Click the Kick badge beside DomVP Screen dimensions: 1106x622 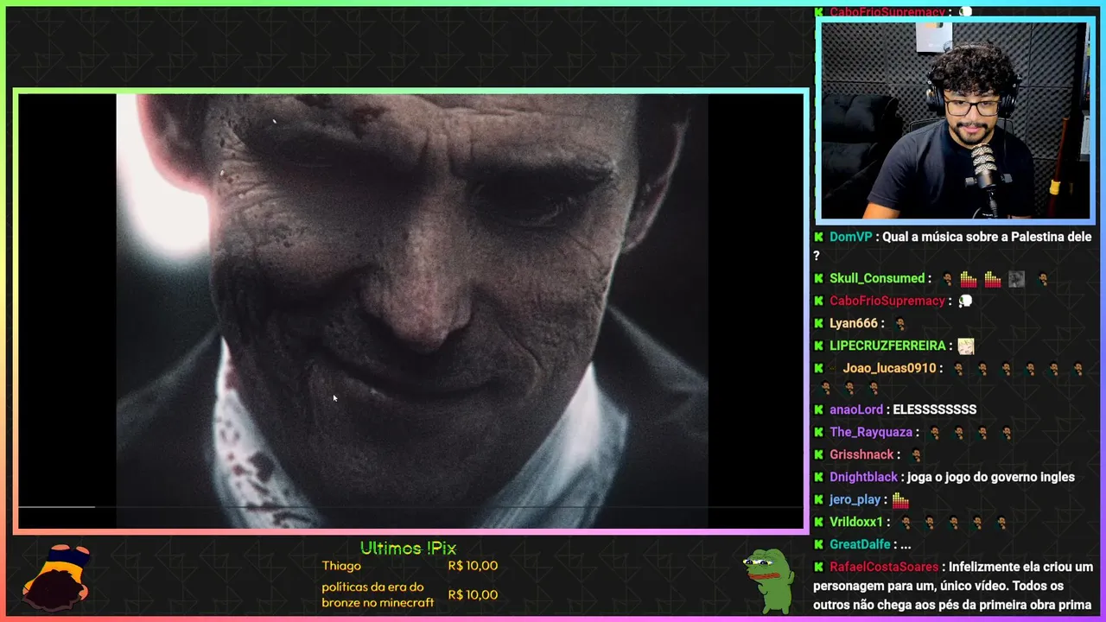pyautogui.click(x=818, y=237)
